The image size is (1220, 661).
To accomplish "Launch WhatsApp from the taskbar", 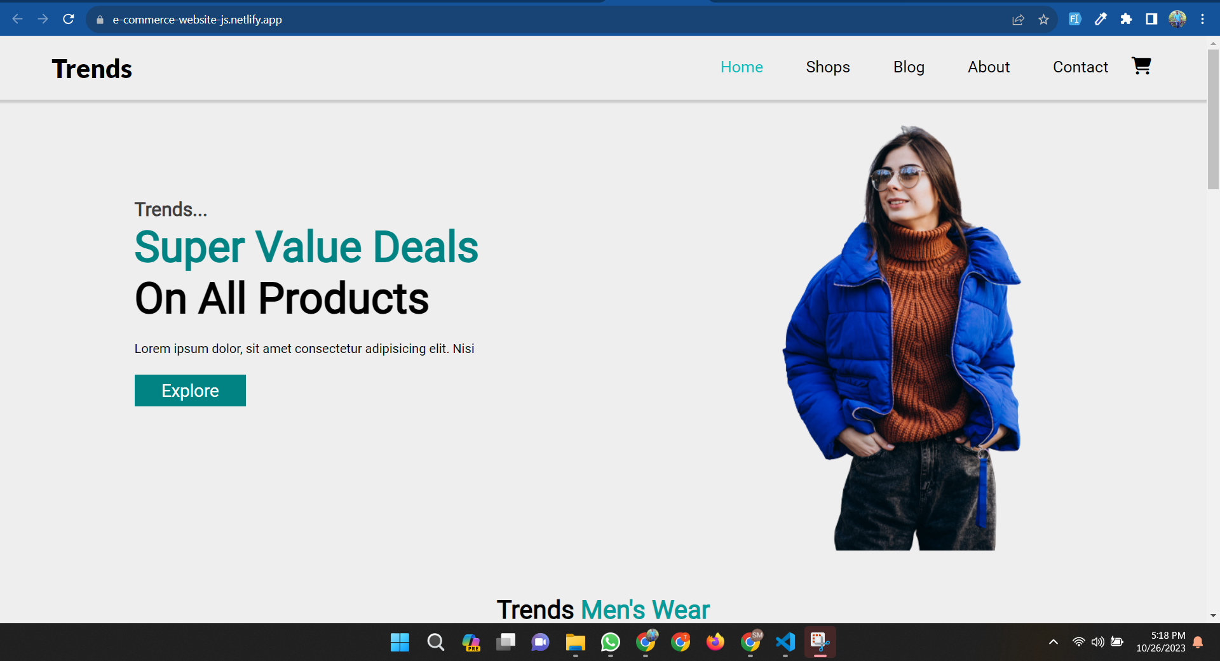I will point(610,643).
